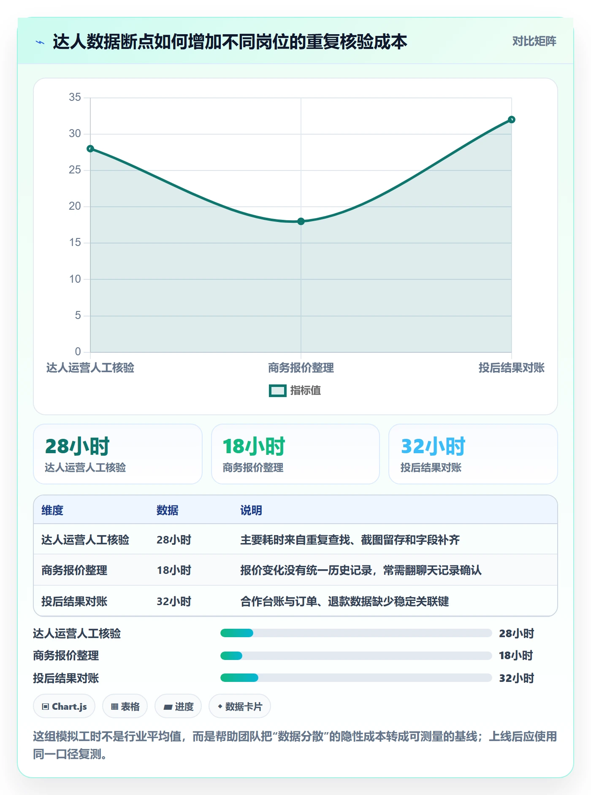The image size is (591, 795).
Task: Click x-axis label 达人运营人工核验
Action: point(90,368)
